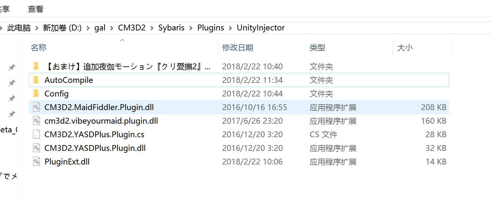Open the 查看 ribbon tab
491x202 pixels.
coord(35,9)
